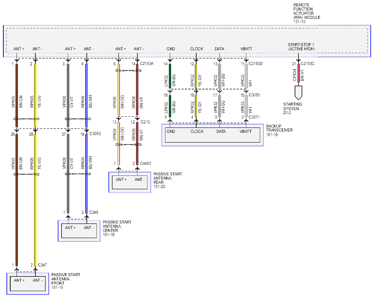Click the yellow YE-OG wire RPK05

36,95
